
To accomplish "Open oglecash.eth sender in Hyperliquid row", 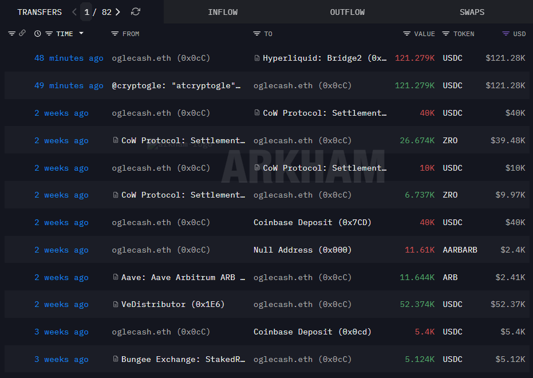I will 161,58.
